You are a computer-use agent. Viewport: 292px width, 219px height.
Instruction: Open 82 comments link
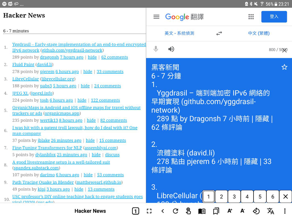pyautogui.click(x=113, y=120)
